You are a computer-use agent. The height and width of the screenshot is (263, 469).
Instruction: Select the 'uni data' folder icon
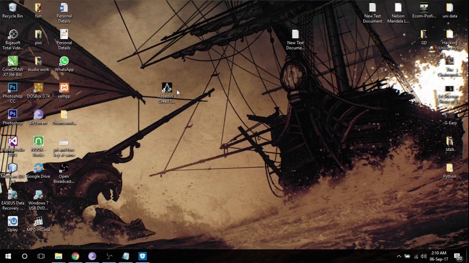[x=450, y=11]
